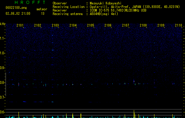Click the Receiving antenna label
Image resolution: width=185 pixels, height=118 pixels.
[x=68, y=14]
